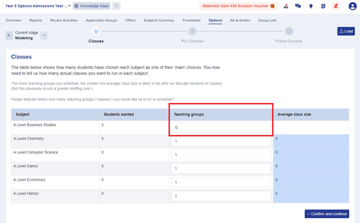The width and height of the screenshot is (360, 223).
Task: Switch to the Reports tab
Action: point(36,20)
